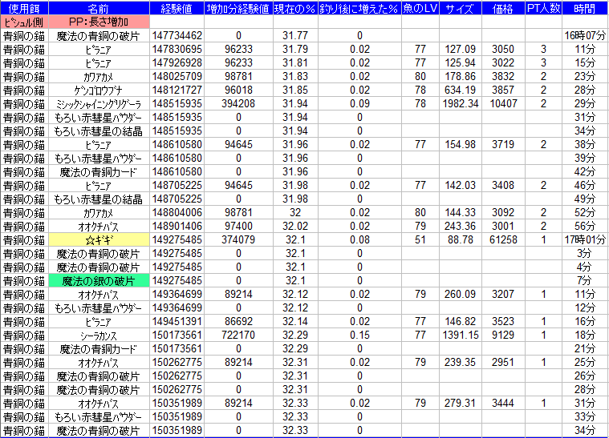Click the 経験値 column header

tap(177, 8)
